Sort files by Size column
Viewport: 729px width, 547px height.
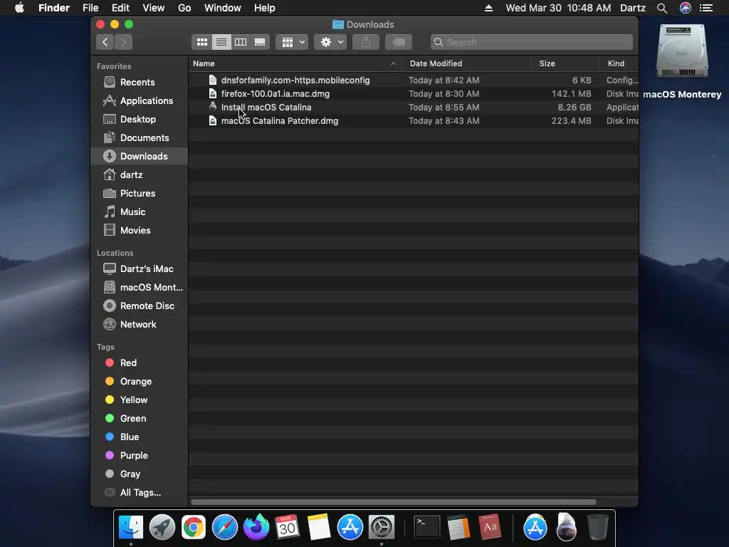coord(565,63)
